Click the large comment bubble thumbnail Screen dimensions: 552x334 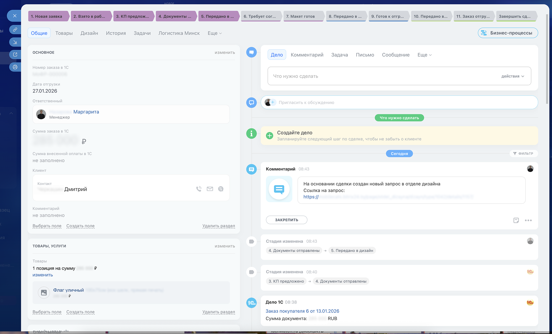pyautogui.click(x=279, y=189)
